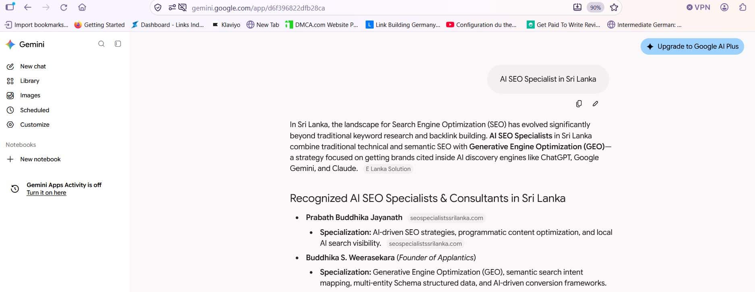Click the name Prabath Buddhika Jayanath
755x292 pixels.
pos(354,218)
